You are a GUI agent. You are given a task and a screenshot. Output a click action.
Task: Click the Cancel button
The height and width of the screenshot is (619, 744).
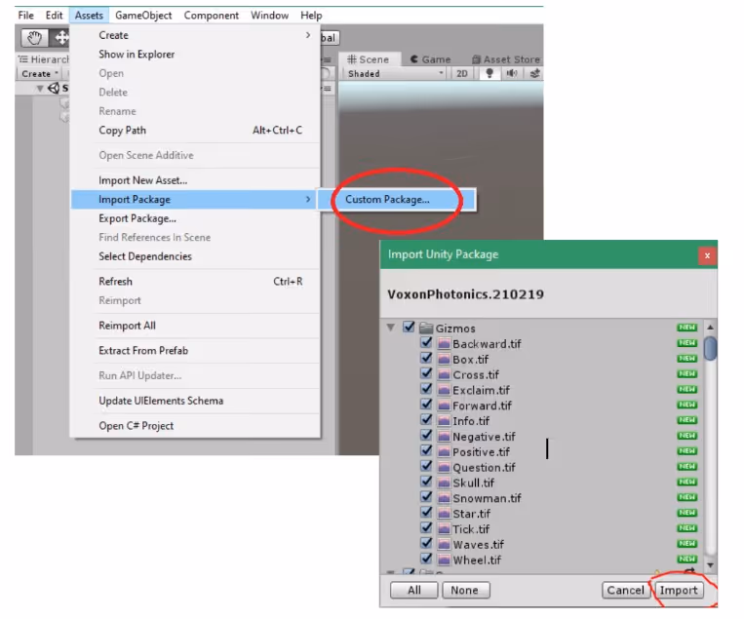pos(625,590)
